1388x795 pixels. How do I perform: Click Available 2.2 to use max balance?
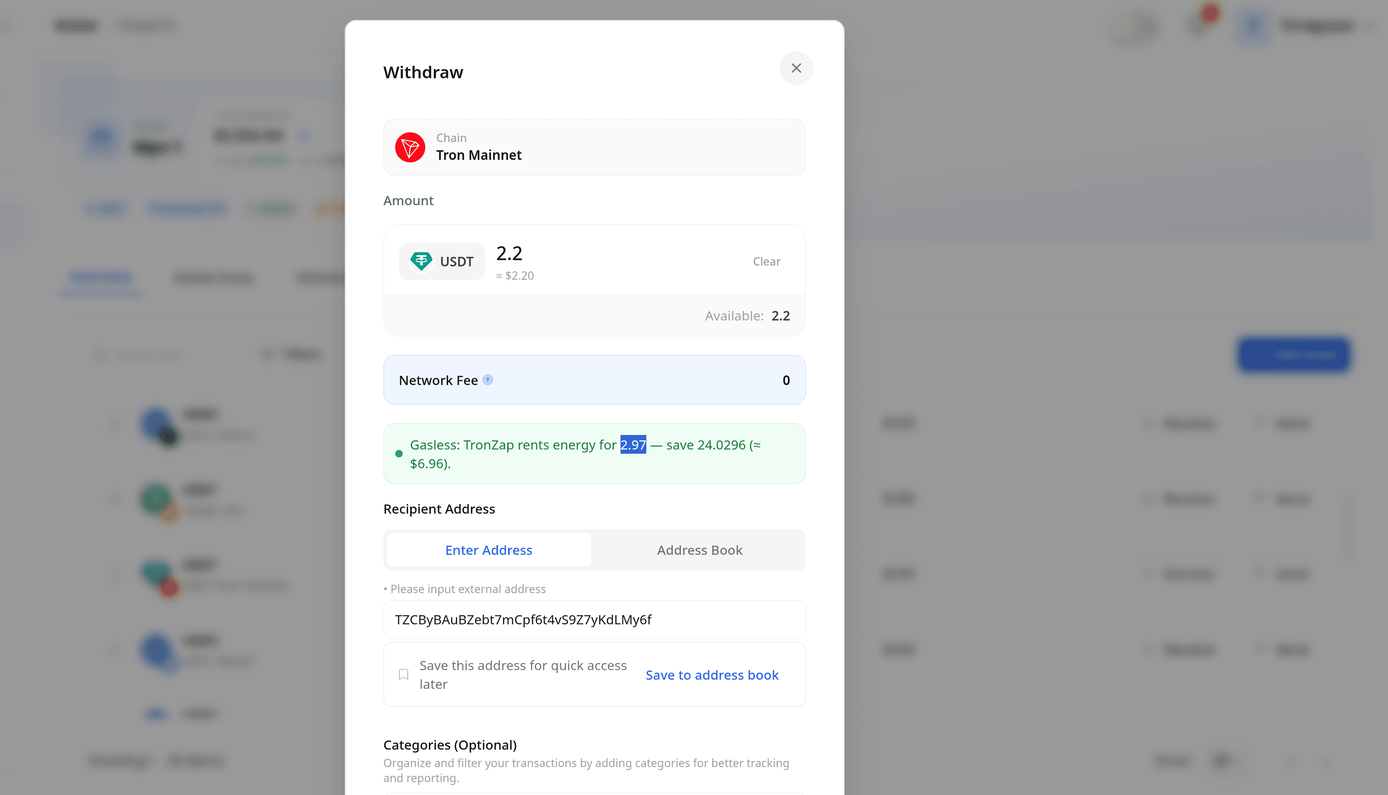780,316
